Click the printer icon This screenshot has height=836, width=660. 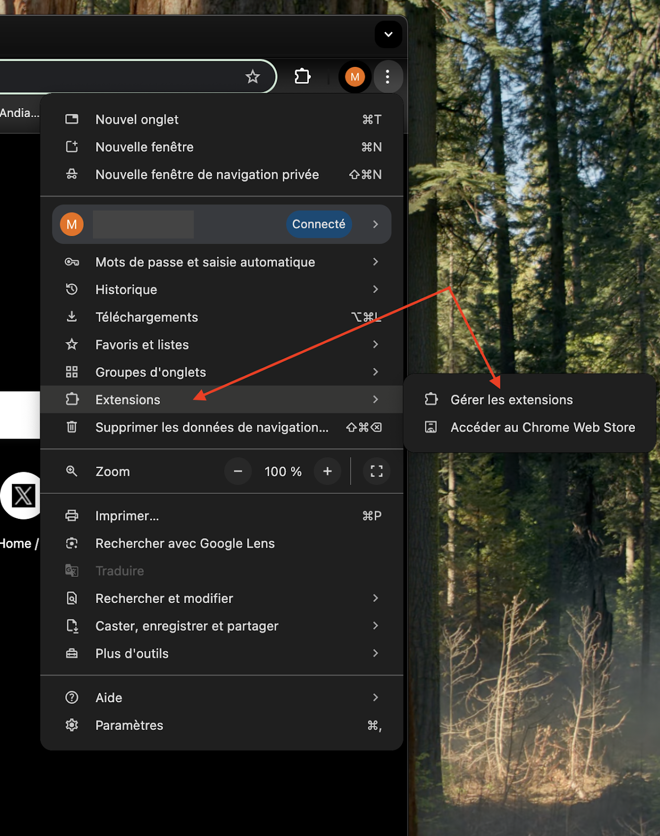tap(72, 516)
